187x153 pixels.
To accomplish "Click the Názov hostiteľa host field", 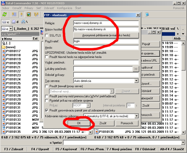I will pyautogui.click(x=106, y=29).
